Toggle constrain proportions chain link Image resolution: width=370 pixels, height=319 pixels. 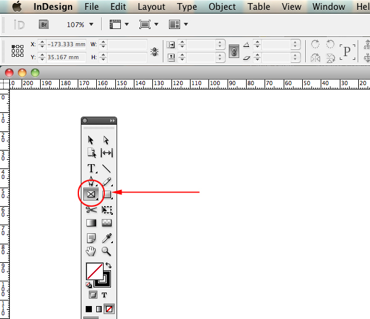[x=234, y=51]
